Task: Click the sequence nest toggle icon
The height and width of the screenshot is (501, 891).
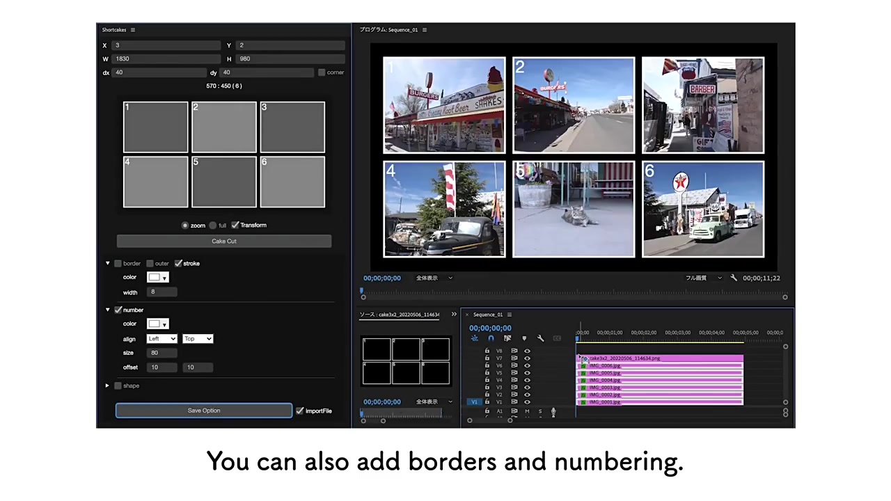Action: pyautogui.click(x=475, y=338)
